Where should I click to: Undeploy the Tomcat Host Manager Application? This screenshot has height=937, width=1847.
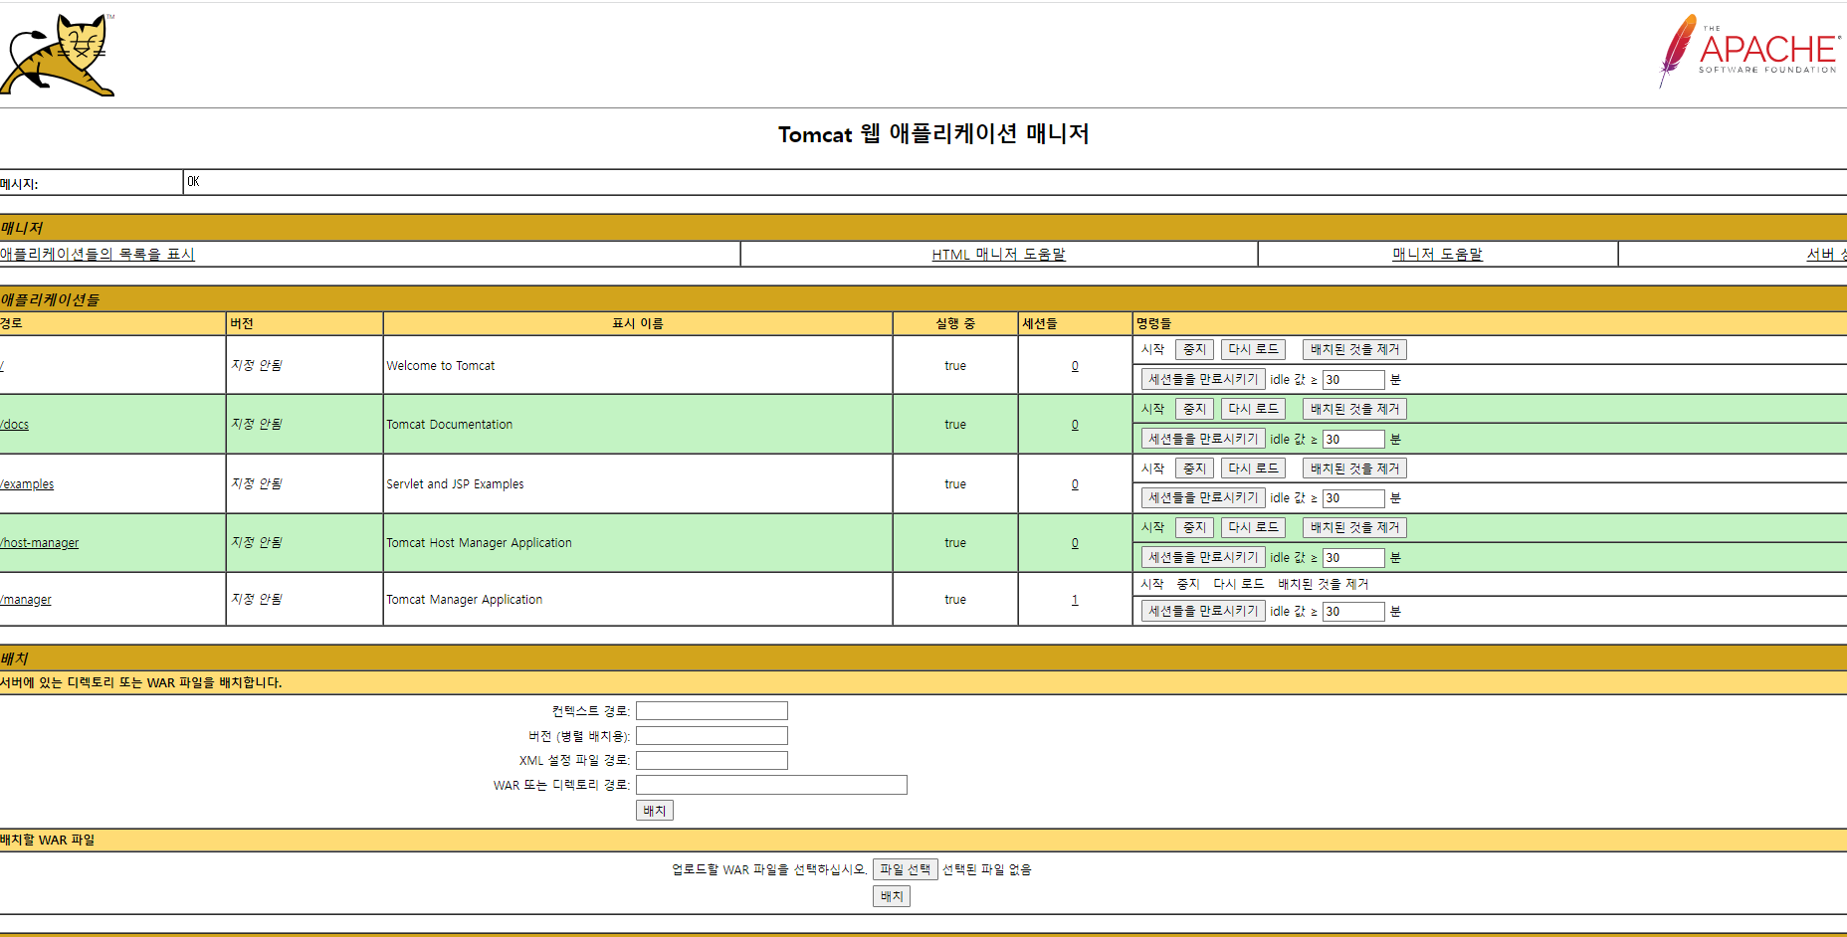pyautogui.click(x=1354, y=527)
